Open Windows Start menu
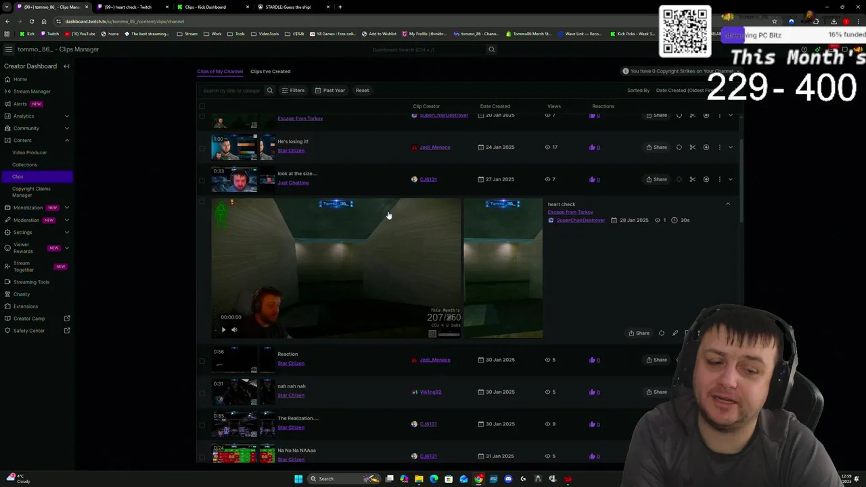The width and height of the screenshot is (866, 487). (298, 479)
